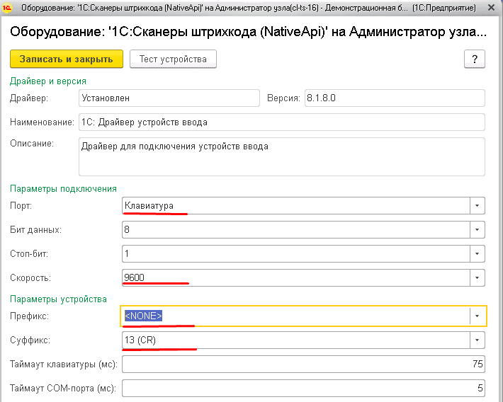Screen dimensions: 503x402
Task: Click the Порт: label
Action: coord(21,206)
